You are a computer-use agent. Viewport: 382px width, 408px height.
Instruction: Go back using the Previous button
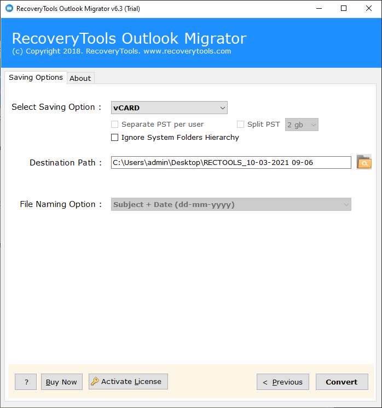coord(282,382)
